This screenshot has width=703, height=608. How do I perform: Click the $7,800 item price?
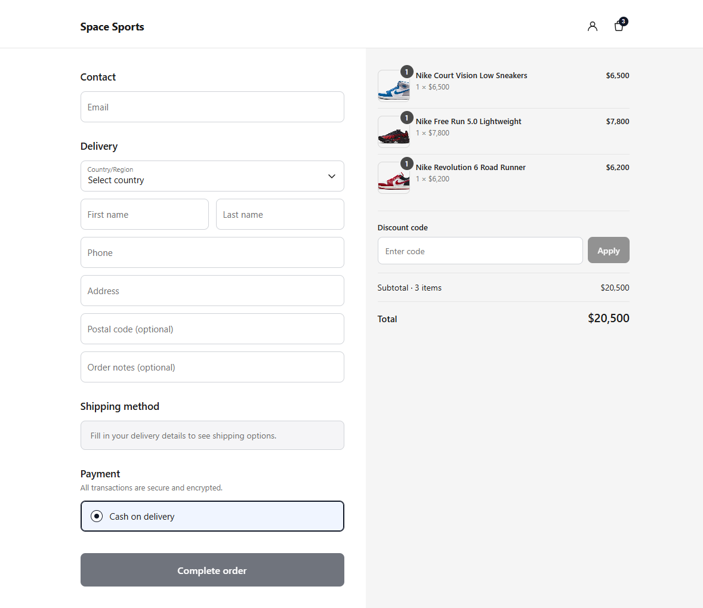618,122
